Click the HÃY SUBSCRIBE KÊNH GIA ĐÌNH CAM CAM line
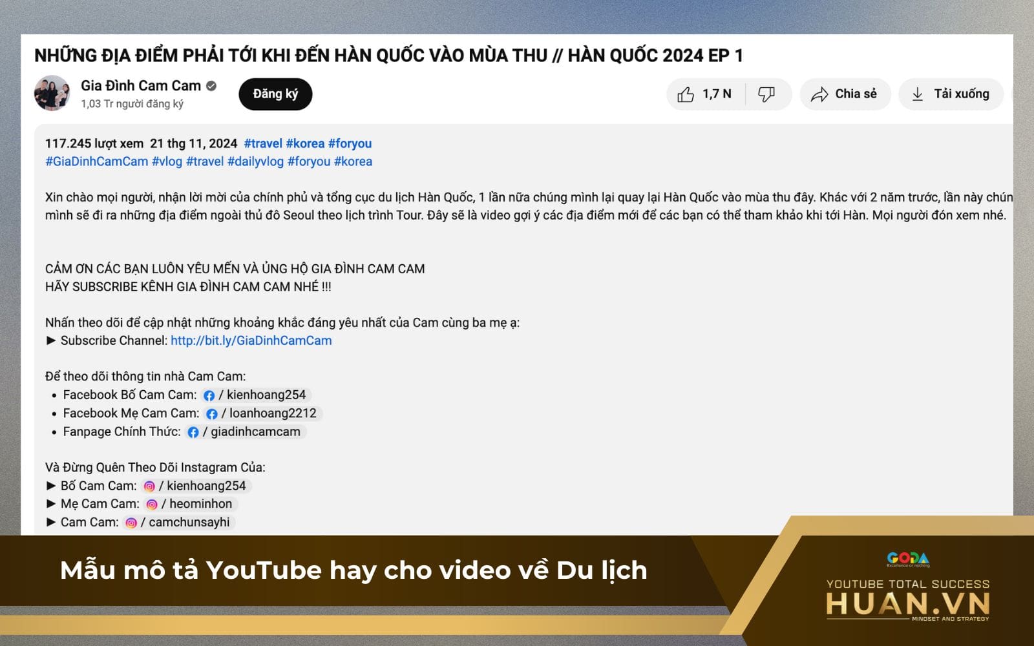Viewport: 1034px width, 646px height. point(188,287)
